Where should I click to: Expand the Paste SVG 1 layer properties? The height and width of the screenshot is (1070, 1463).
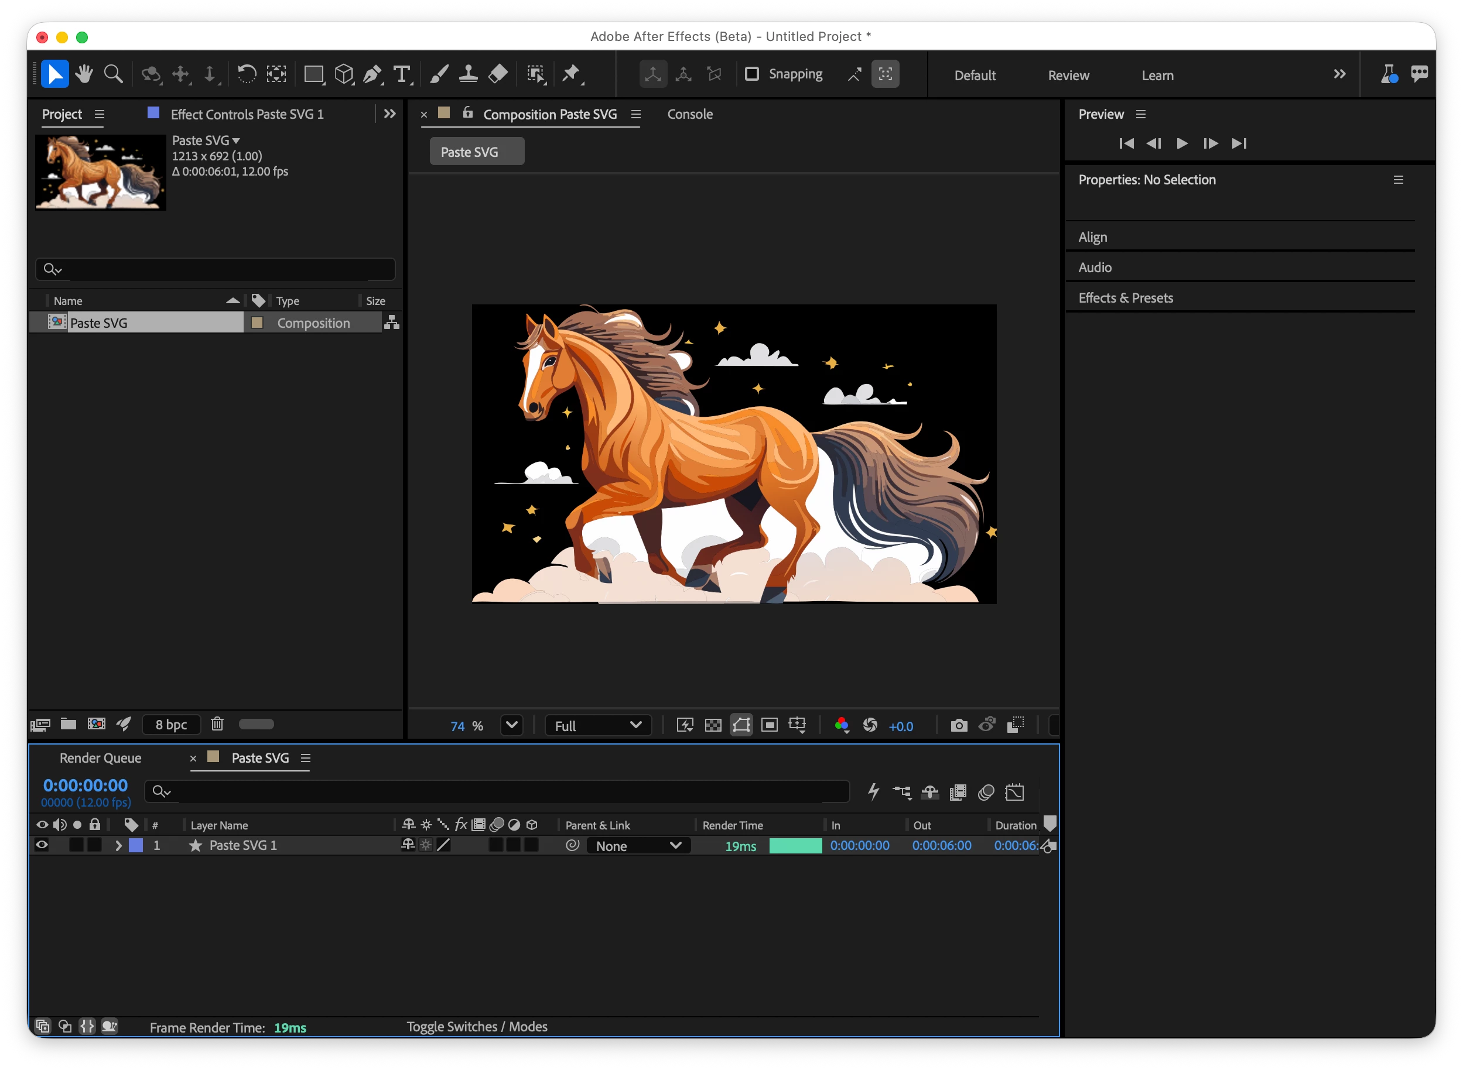click(x=118, y=846)
